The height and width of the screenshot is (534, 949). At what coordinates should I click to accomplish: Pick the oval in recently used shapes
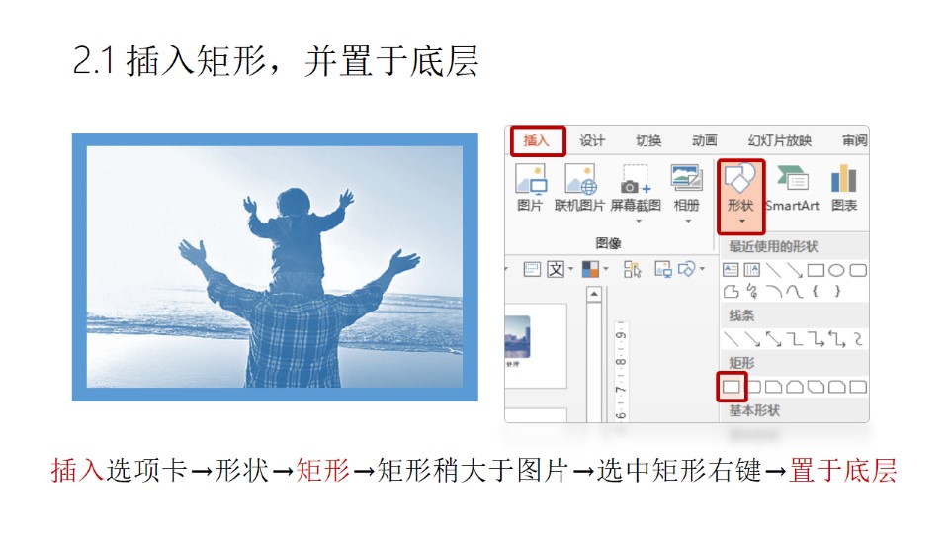837,270
